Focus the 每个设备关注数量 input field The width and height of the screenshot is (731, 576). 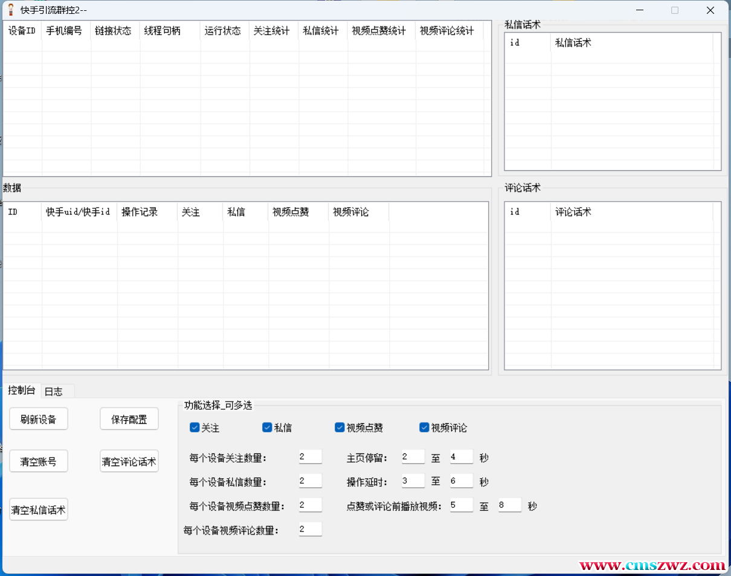(310, 457)
